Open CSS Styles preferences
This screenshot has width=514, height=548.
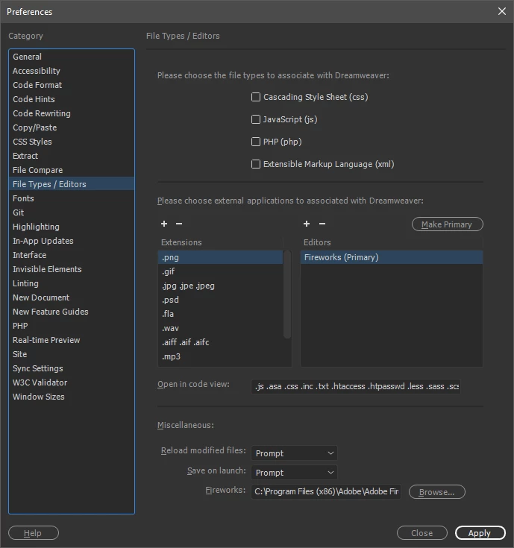click(72, 142)
